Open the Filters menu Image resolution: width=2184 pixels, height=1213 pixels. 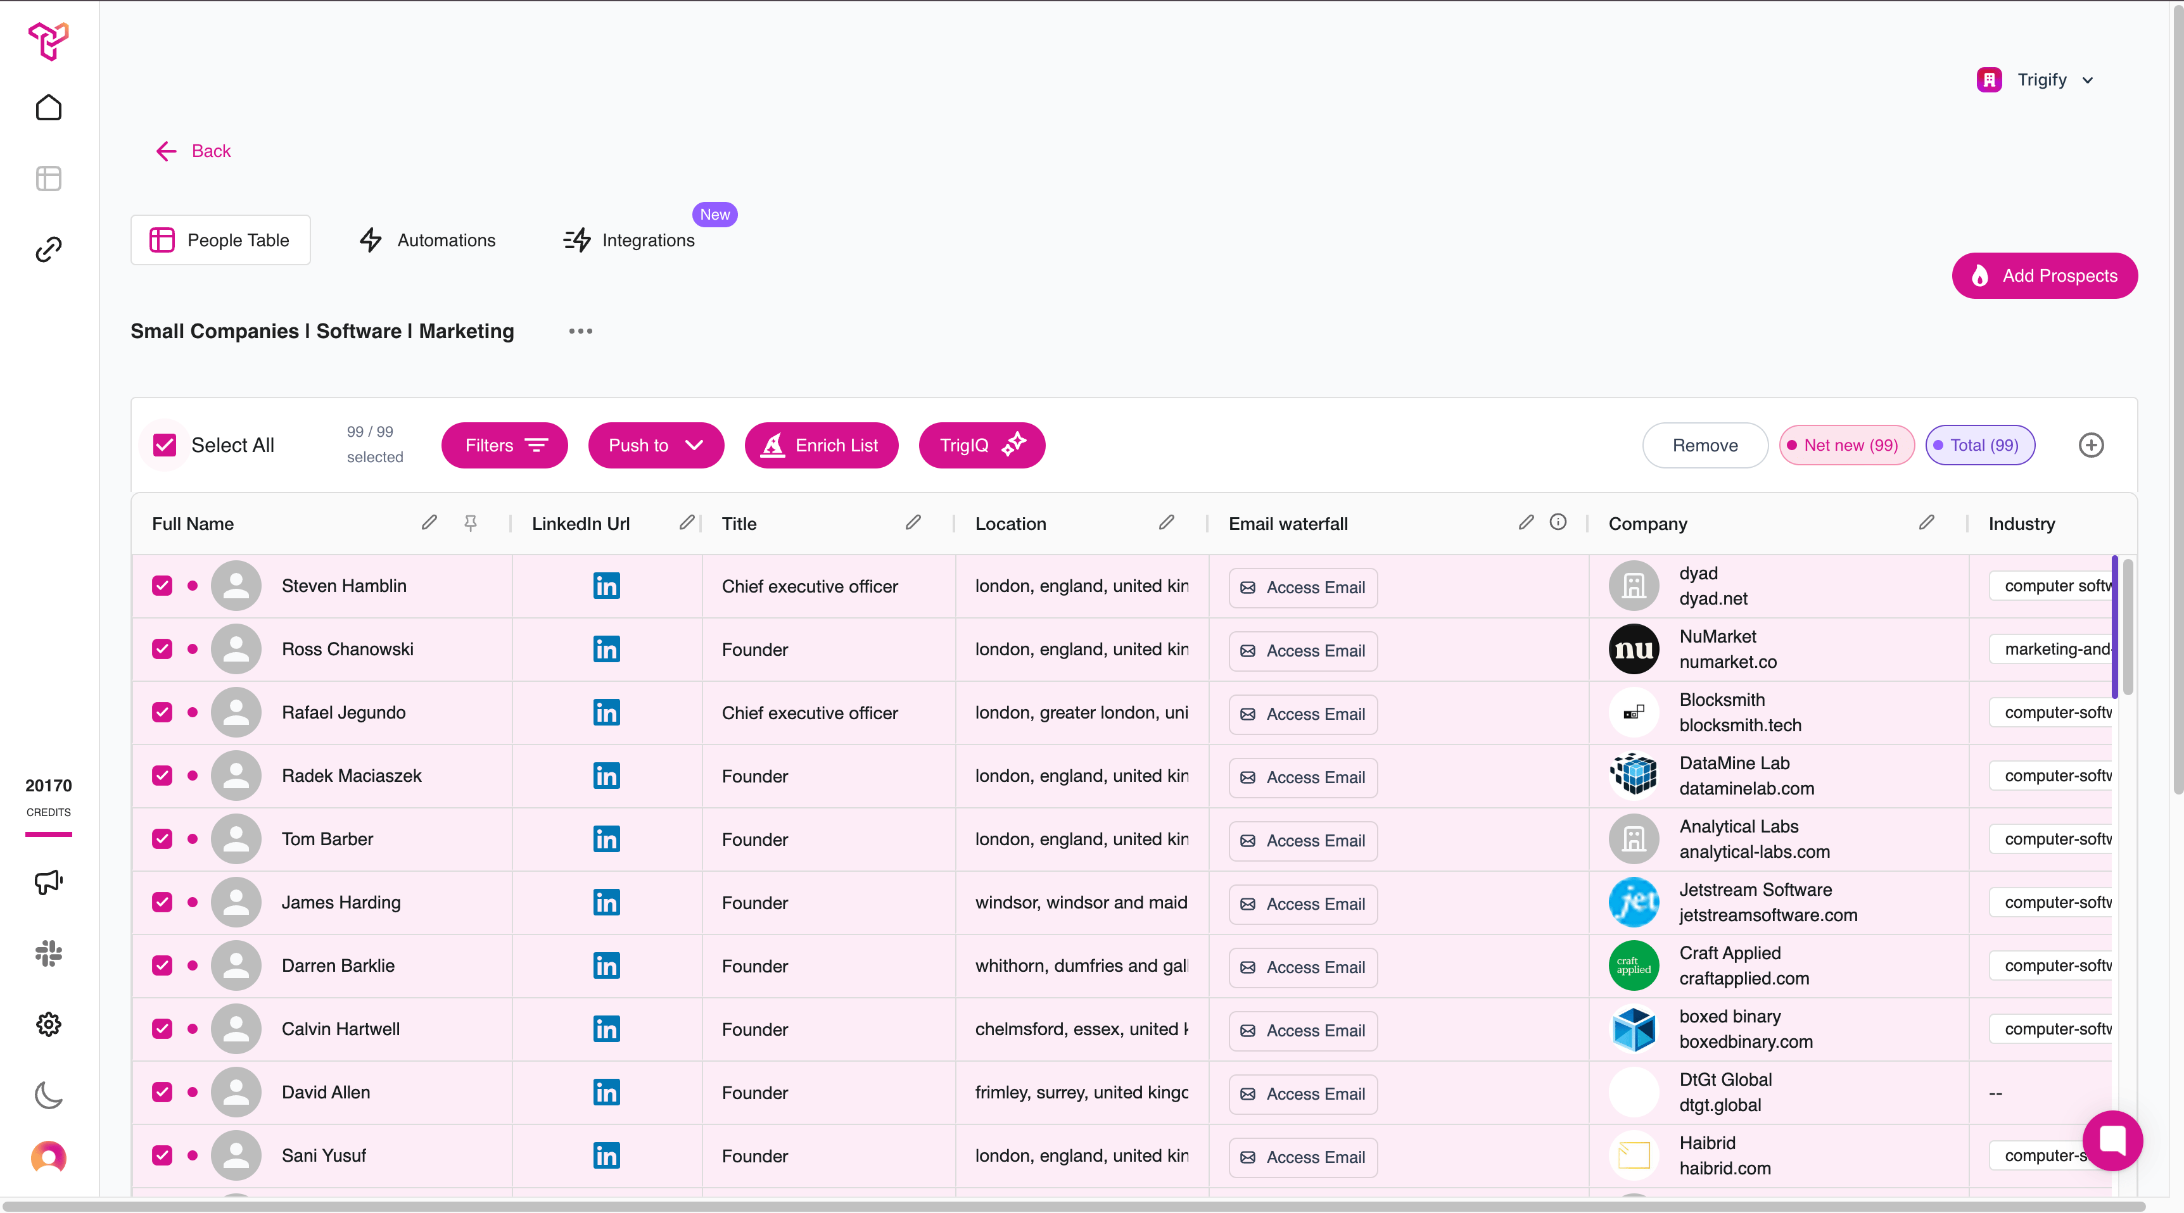504,445
